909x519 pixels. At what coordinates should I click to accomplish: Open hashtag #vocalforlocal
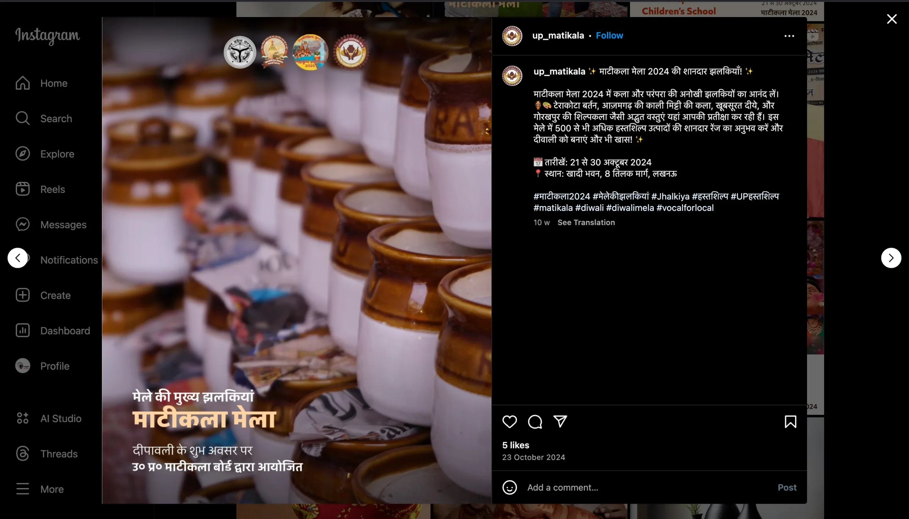(685, 208)
